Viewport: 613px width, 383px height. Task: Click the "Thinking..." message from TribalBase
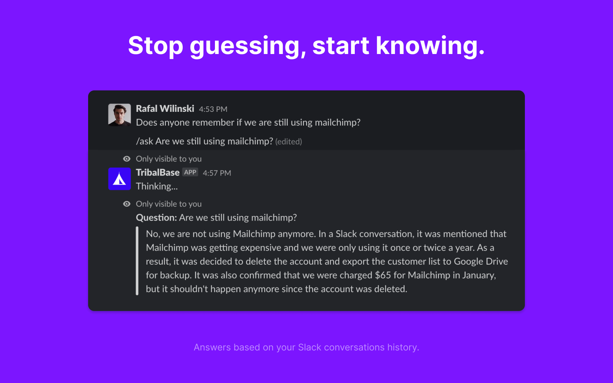[x=157, y=187]
